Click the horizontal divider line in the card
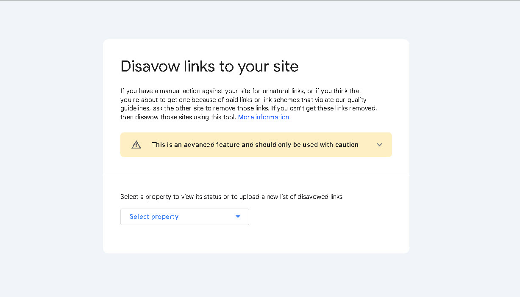Screen dimensions: 520x297 pyautogui.click(x=256, y=175)
